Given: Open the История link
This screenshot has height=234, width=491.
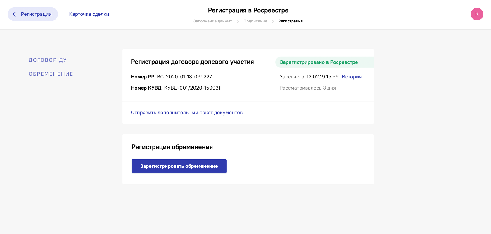Looking at the screenshot, I should click(x=352, y=77).
